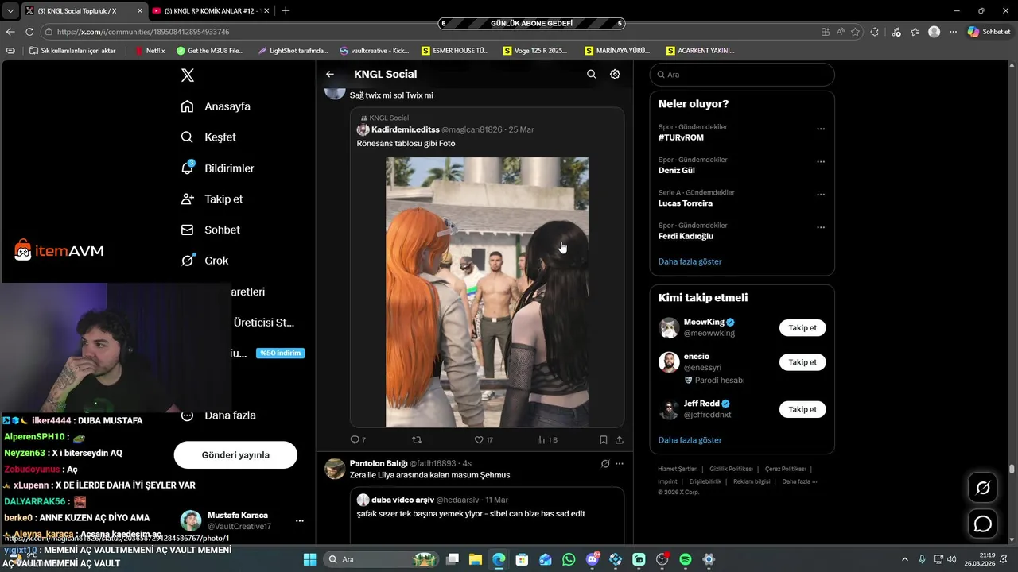Follow Jeff Redd

[x=802, y=409]
